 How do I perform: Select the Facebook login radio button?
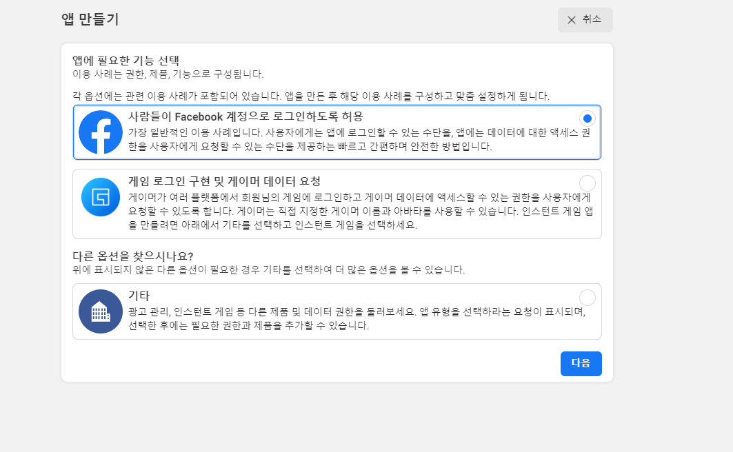[587, 119]
